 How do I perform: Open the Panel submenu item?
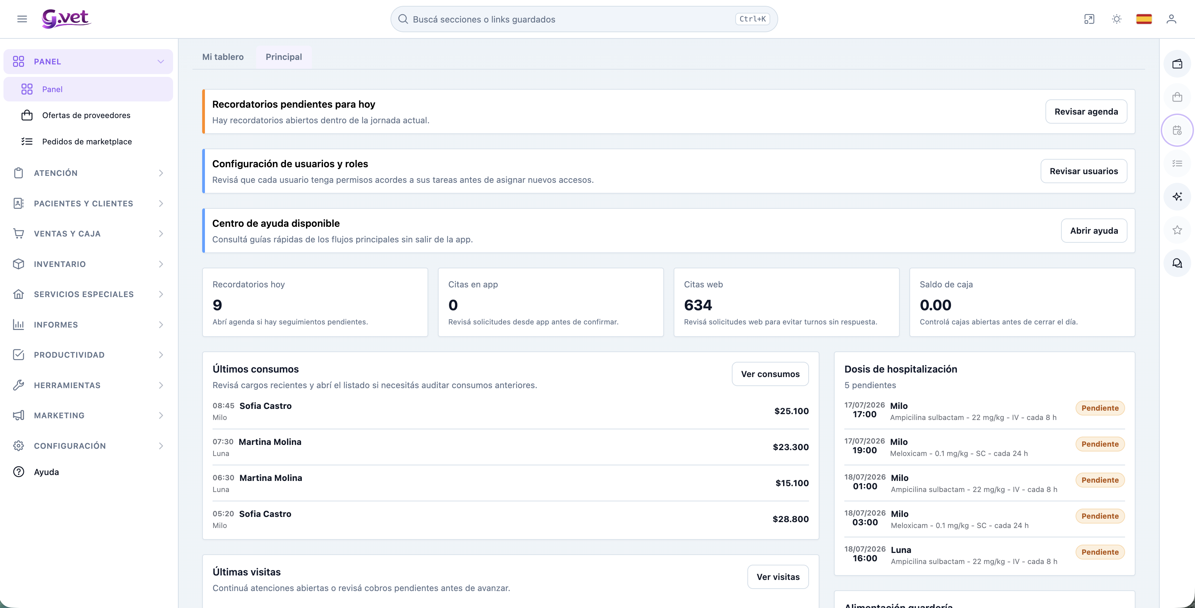(88, 89)
